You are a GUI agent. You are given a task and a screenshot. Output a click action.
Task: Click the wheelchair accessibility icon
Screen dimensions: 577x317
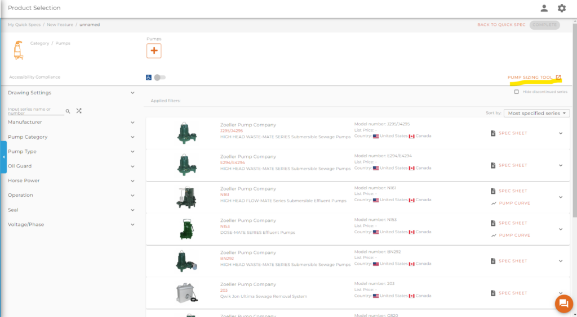(149, 78)
